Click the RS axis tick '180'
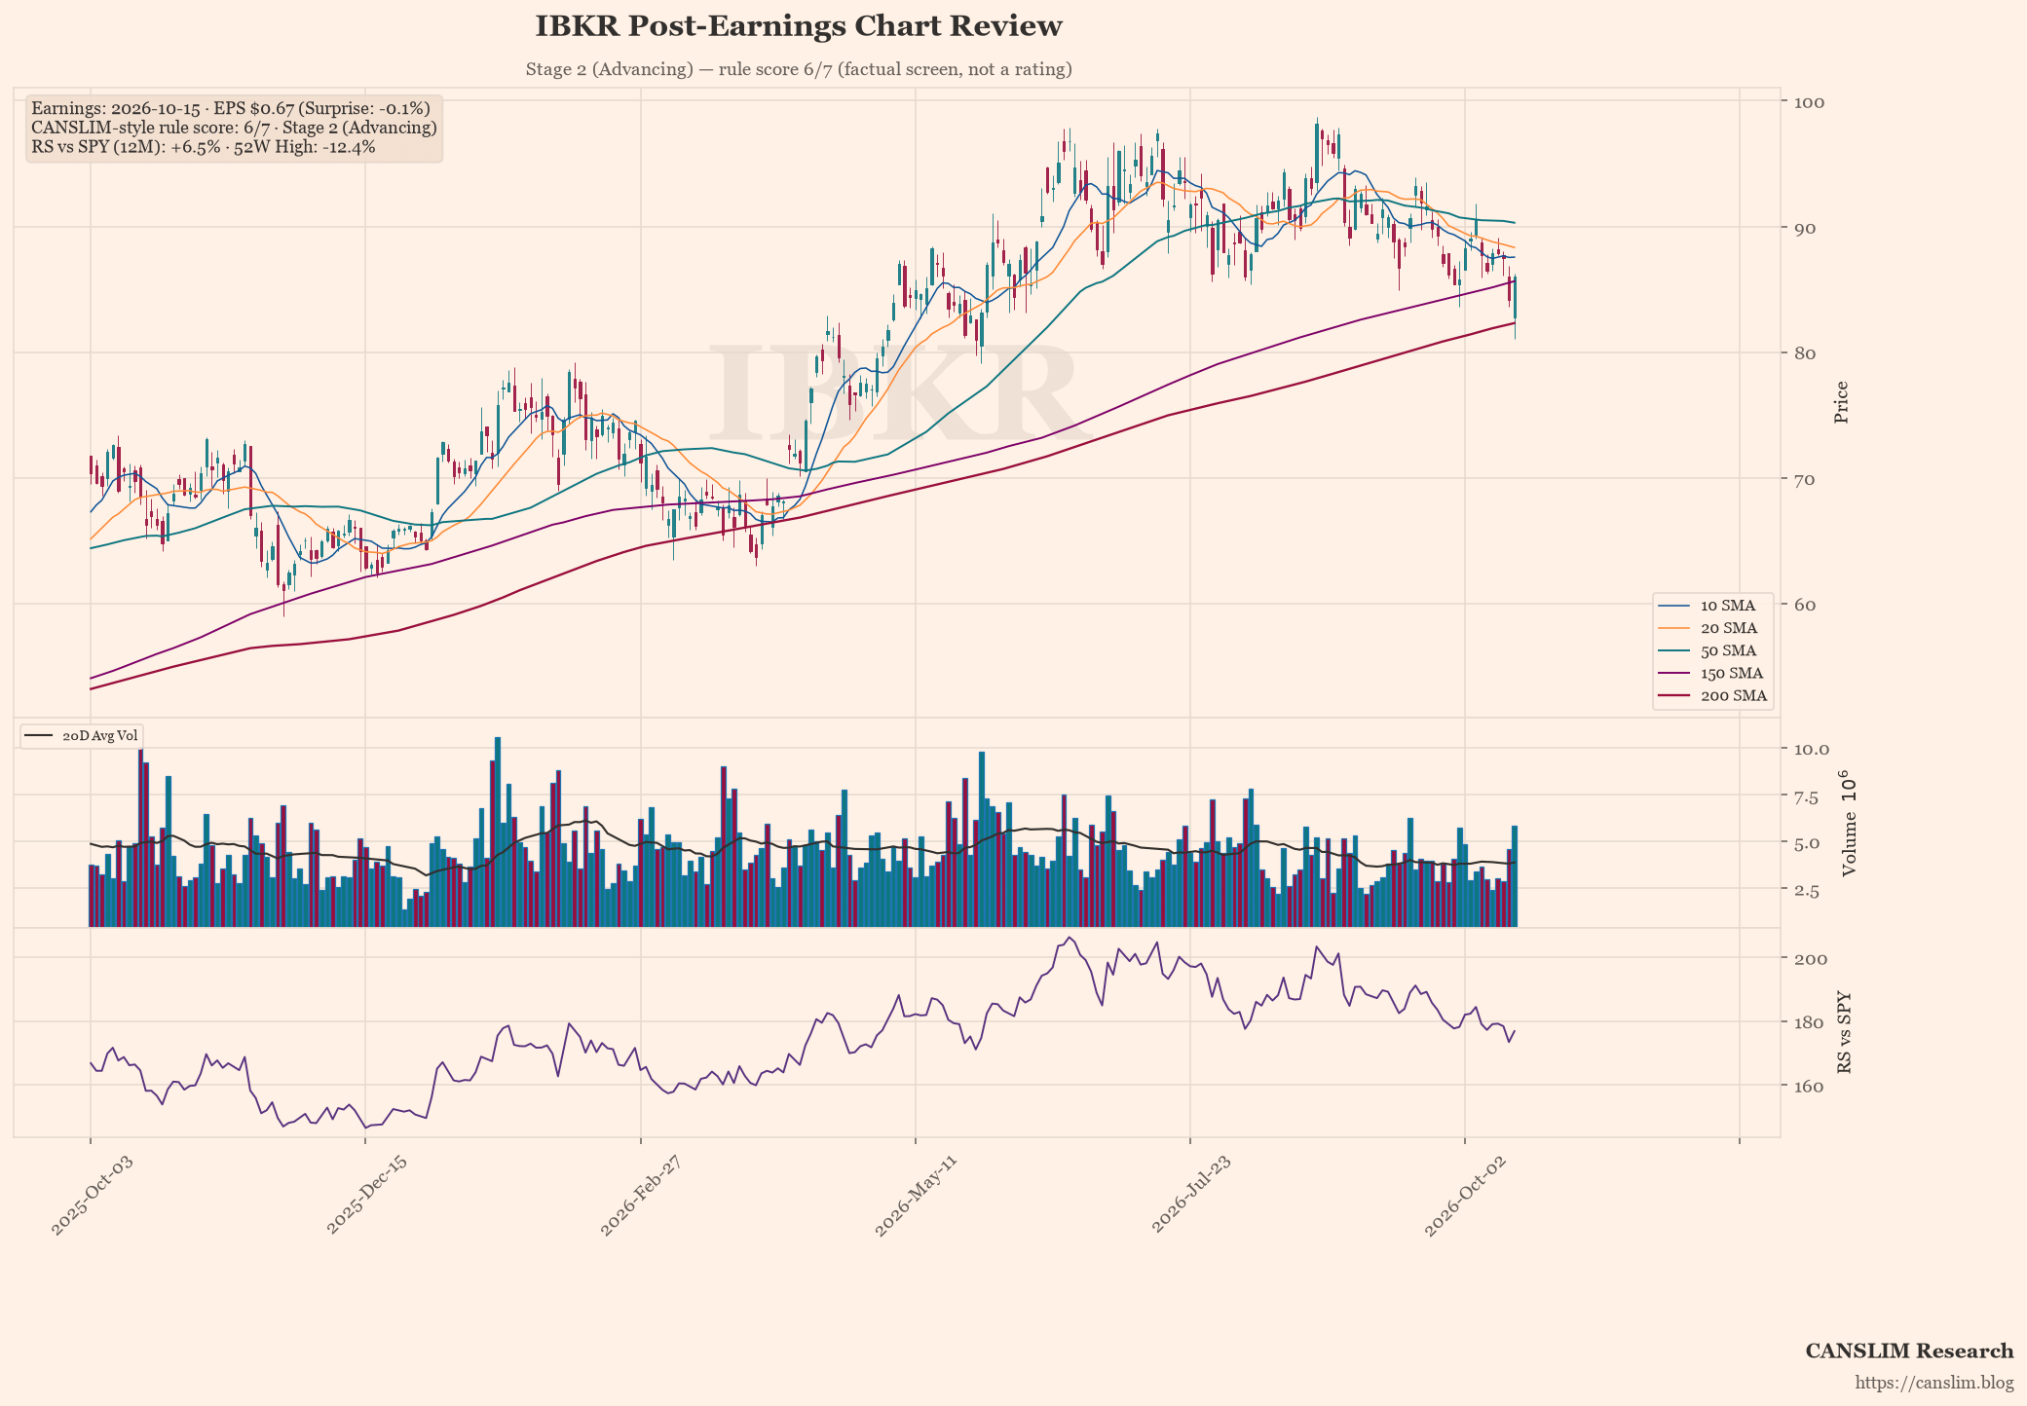The width and height of the screenshot is (2027, 1406). tap(1810, 1022)
